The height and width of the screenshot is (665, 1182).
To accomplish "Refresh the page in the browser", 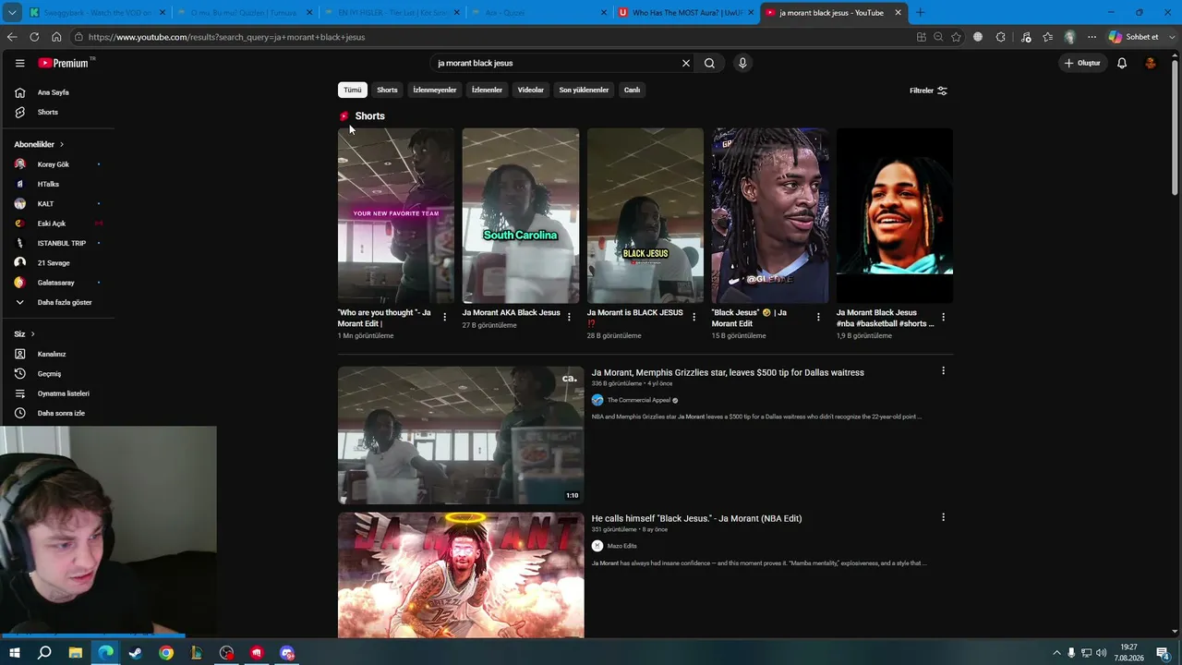I will click(34, 37).
